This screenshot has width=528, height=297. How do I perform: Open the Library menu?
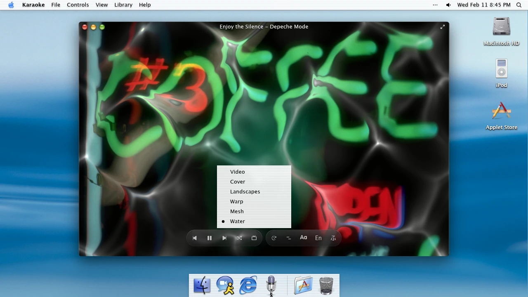pos(123,5)
